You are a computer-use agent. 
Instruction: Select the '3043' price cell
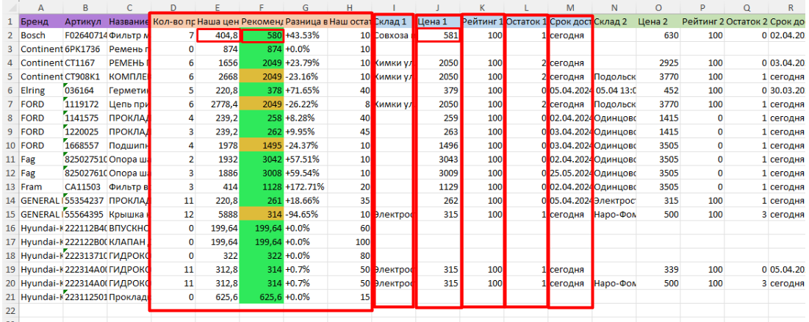click(x=439, y=159)
